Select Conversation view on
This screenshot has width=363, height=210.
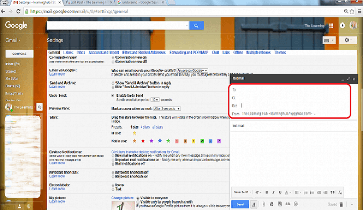[113, 57]
